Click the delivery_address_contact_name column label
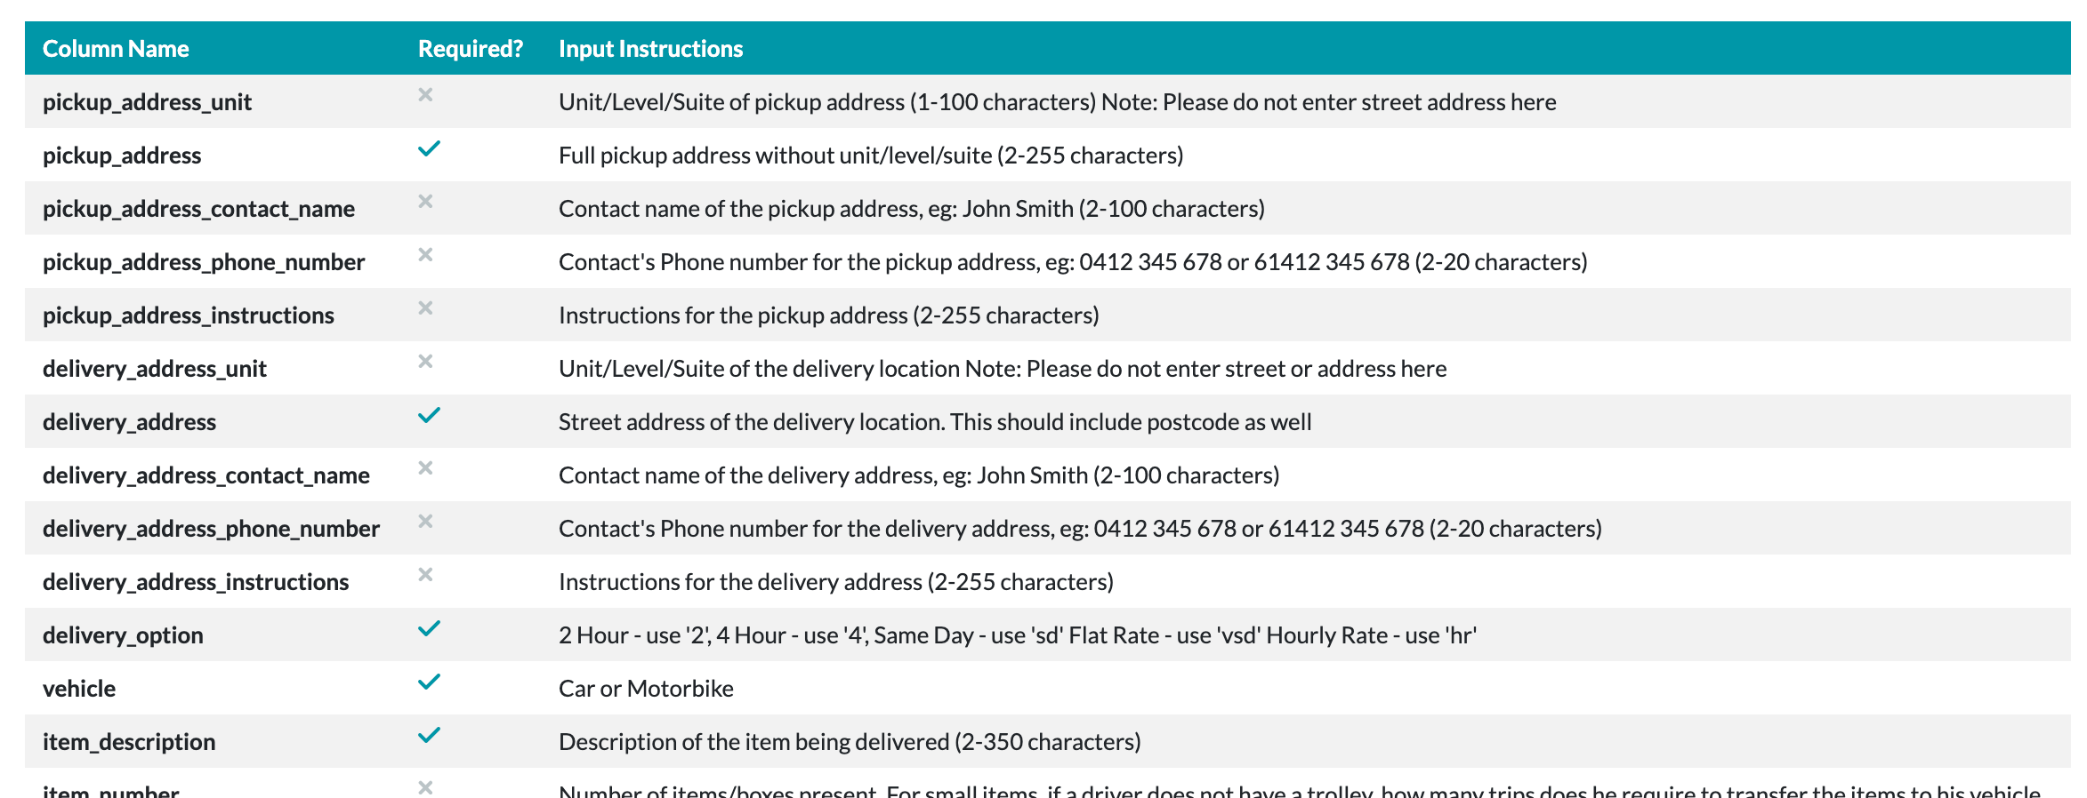The image size is (2087, 798). click(206, 475)
